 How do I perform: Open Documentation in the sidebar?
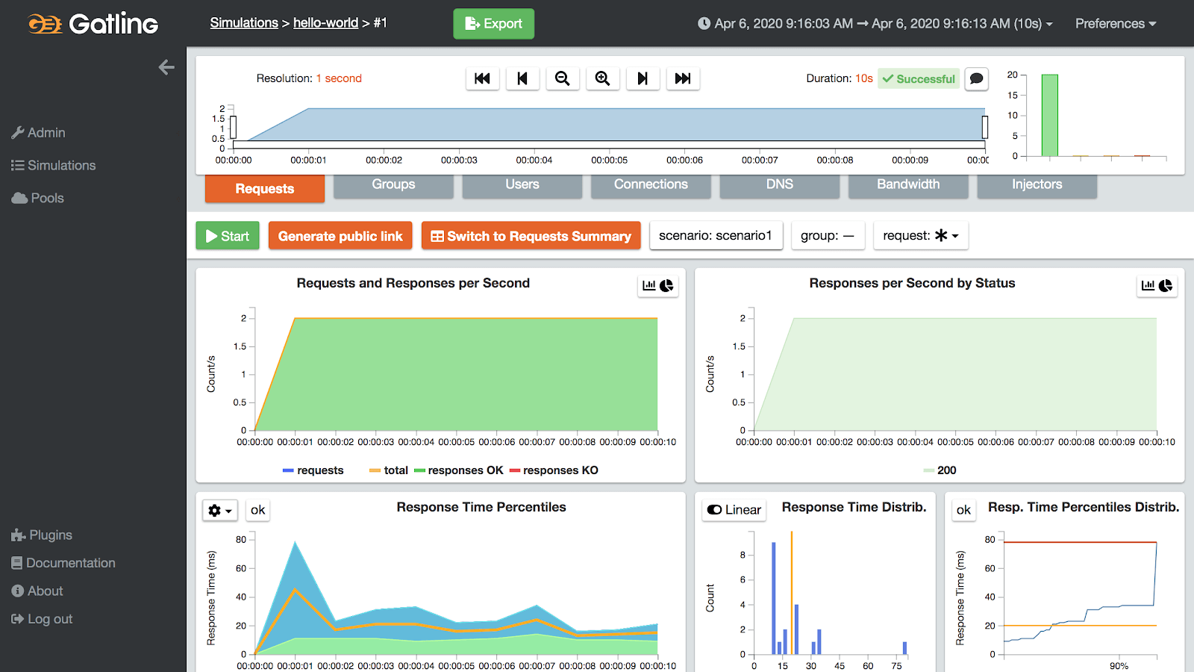pos(63,563)
